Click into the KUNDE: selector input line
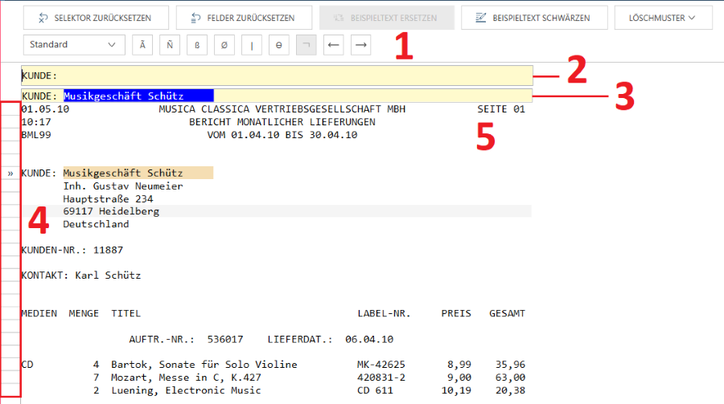The width and height of the screenshot is (724, 404). (x=290, y=75)
